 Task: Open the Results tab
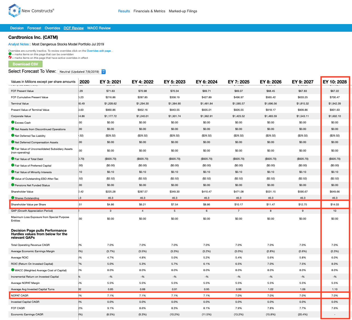click(124, 11)
